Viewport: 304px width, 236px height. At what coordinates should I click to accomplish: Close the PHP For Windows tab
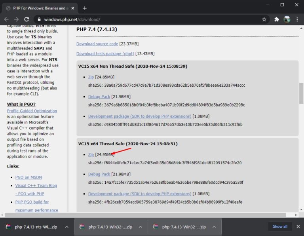tap(73, 8)
